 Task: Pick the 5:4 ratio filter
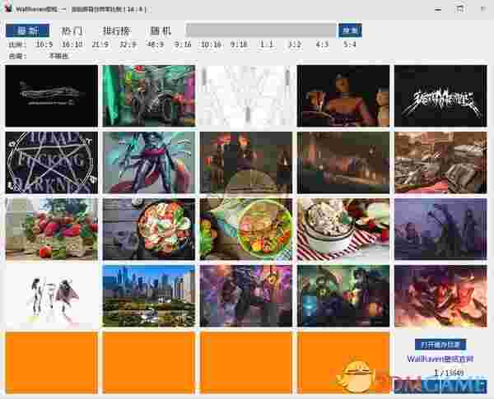(x=350, y=44)
